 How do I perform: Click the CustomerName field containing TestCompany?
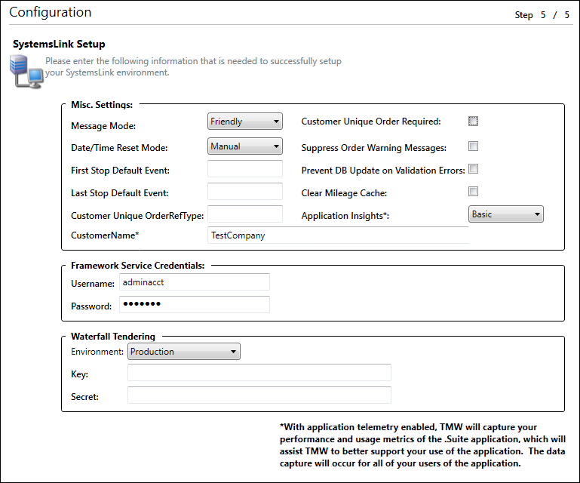click(337, 235)
